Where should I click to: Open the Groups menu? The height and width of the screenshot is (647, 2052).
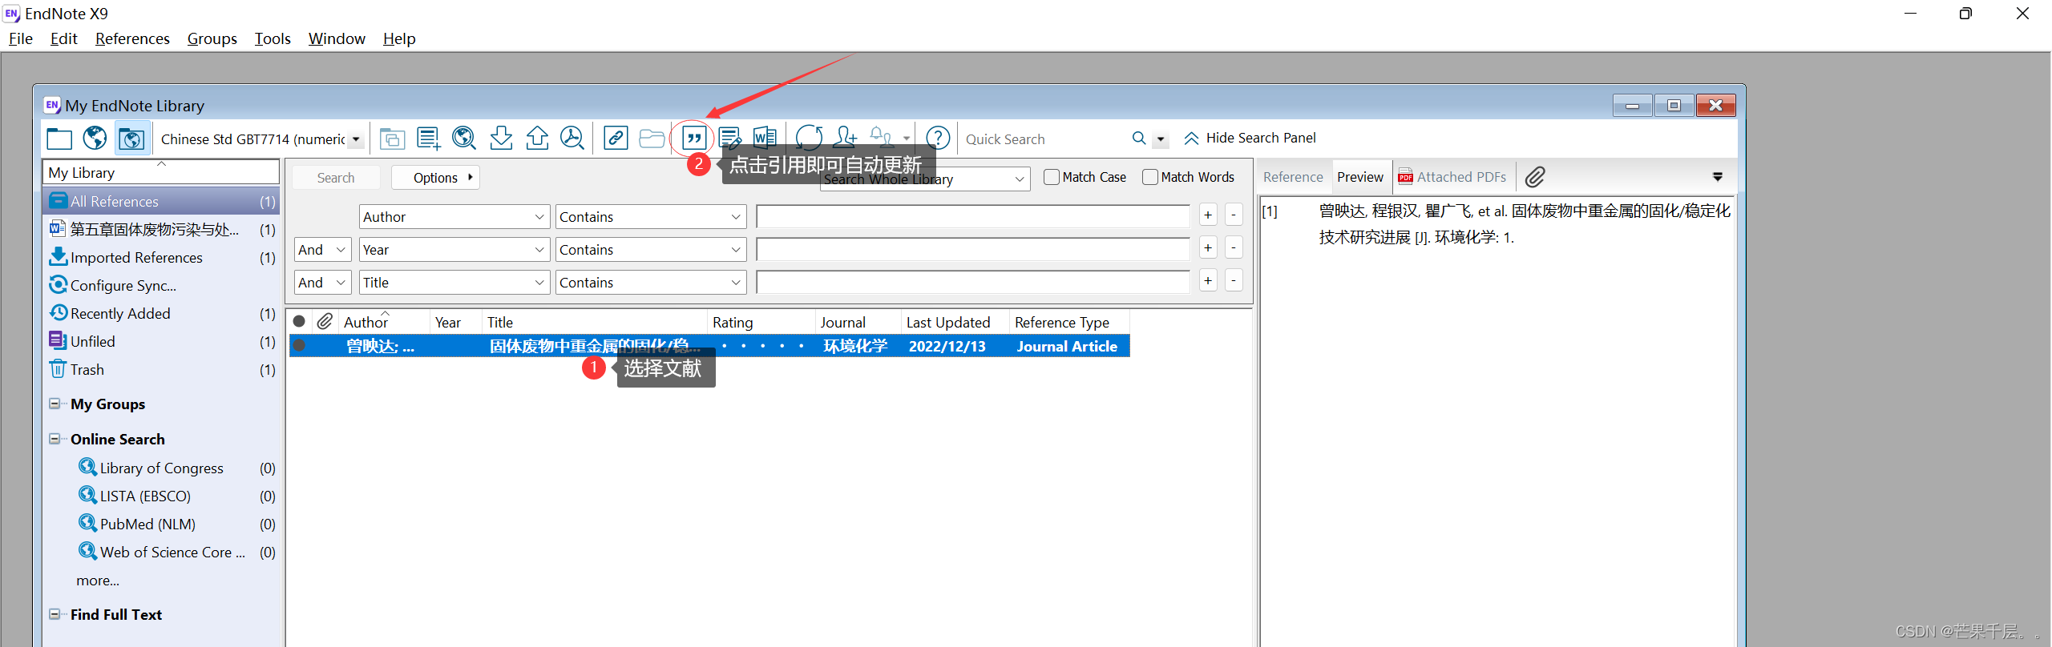(212, 38)
